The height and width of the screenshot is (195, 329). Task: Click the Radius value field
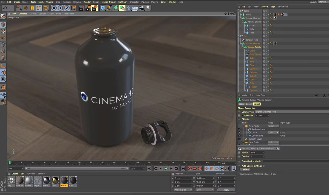point(257,153)
